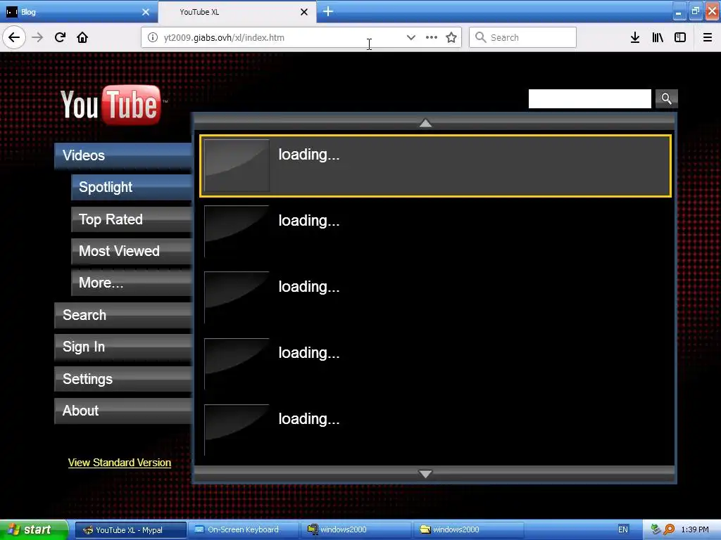Click the fifth loading video thumbnail
Screen dimensions: 721x540
pos(237,430)
